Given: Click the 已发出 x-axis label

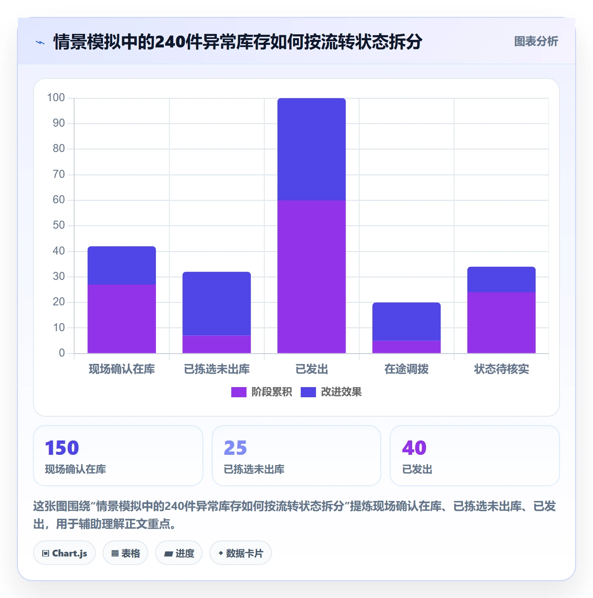Looking at the screenshot, I should (x=312, y=369).
